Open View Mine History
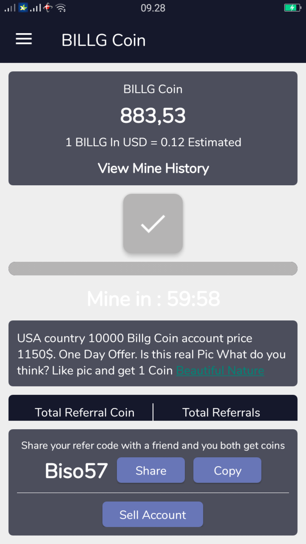Viewport: 306px width, 544px height. click(153, 169)
